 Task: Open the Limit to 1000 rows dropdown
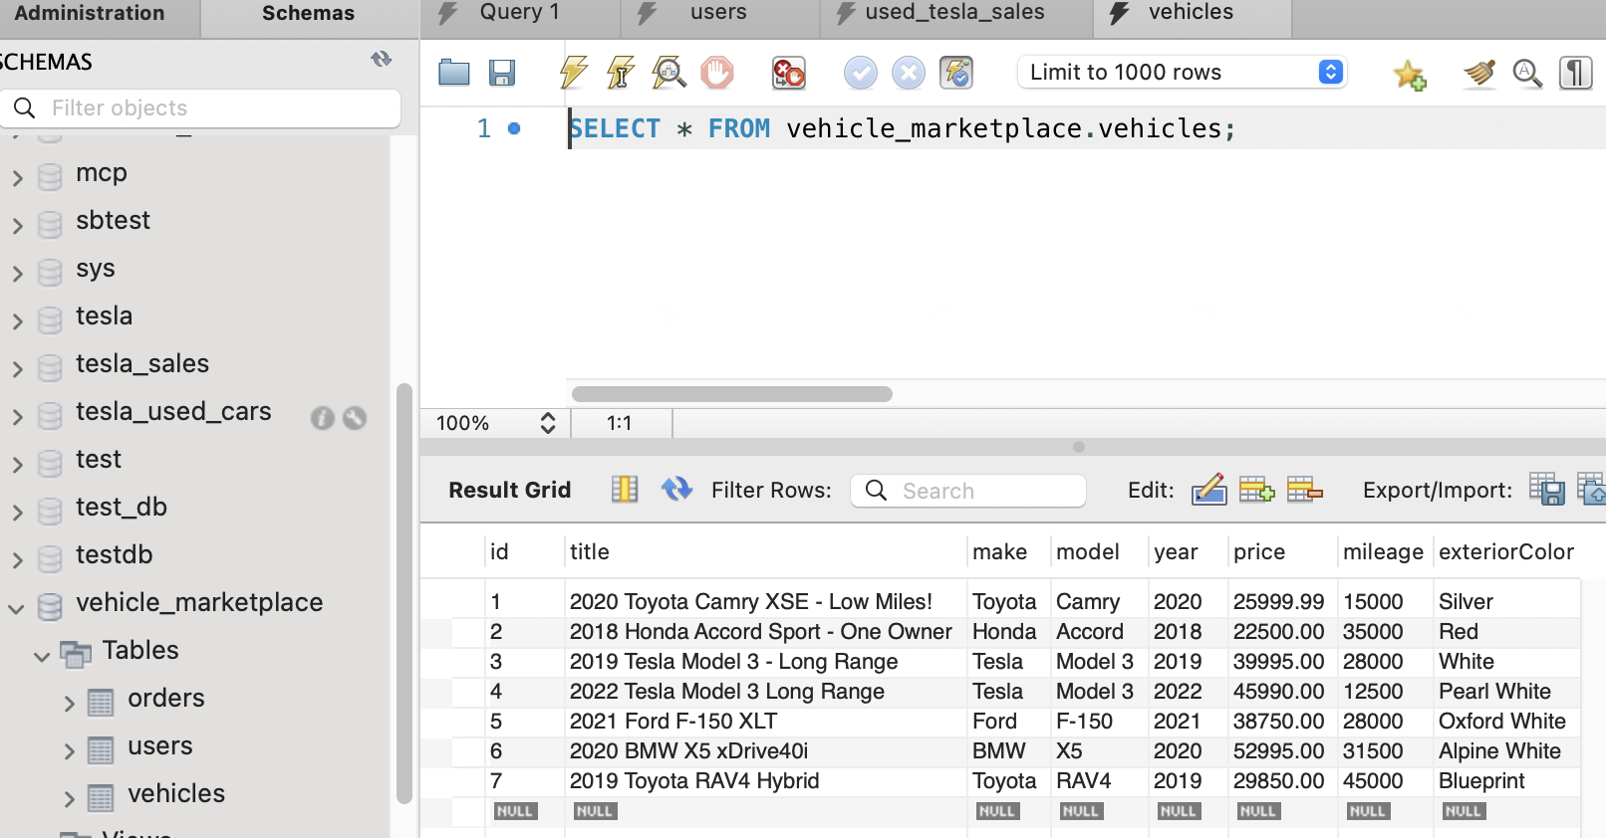click(x=1182, y=73)
